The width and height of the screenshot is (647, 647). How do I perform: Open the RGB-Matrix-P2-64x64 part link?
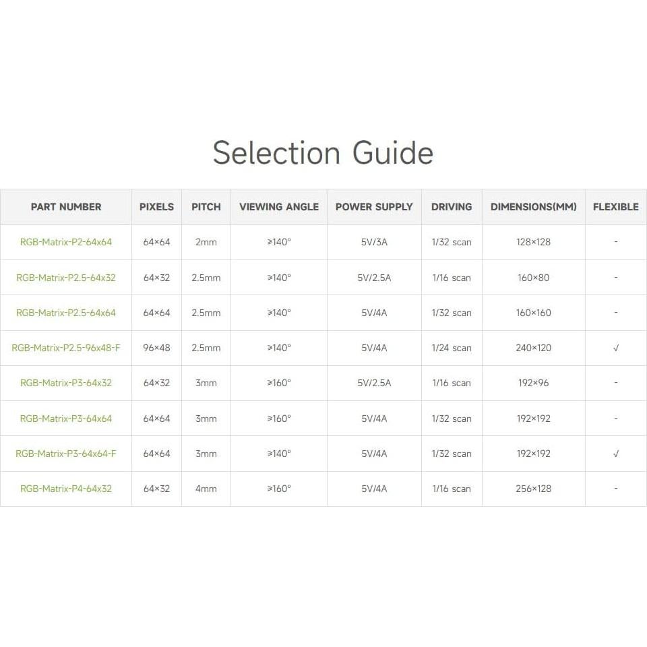coord(66,242)
